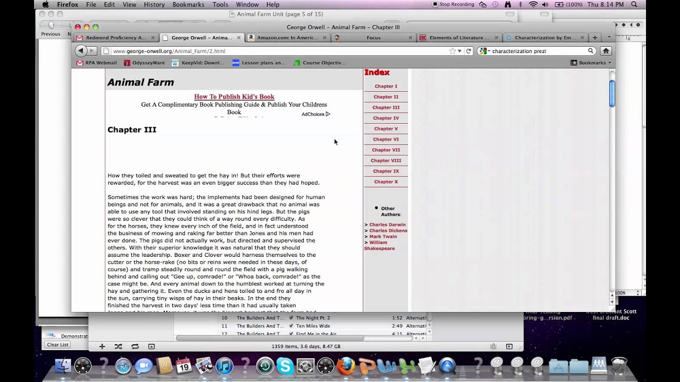Open the History menu

coord(154,4)
